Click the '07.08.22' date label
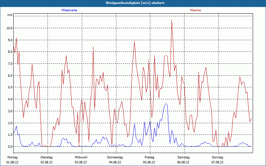The height and width of the screenshot is (166, 266). pyautogui.click(x=217, y=162)
